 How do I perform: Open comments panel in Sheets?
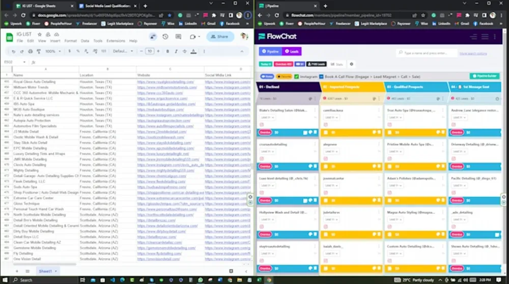[178, 37]
